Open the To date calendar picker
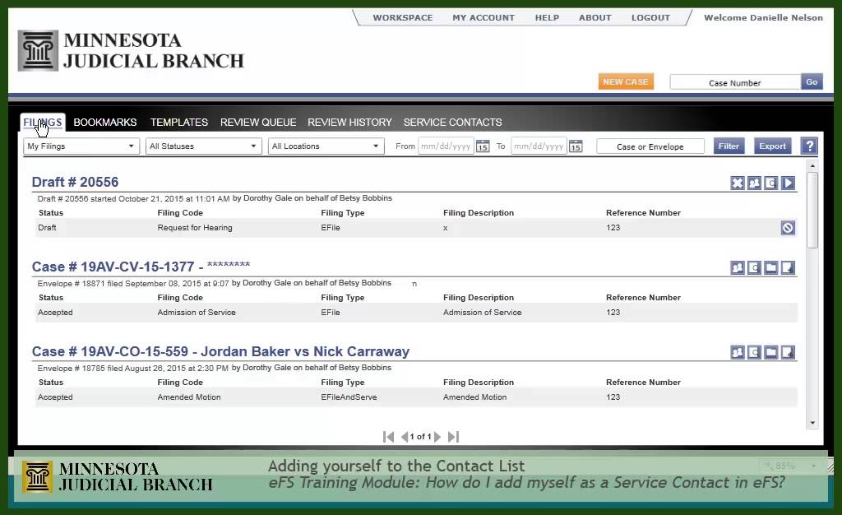 (576, 146)
